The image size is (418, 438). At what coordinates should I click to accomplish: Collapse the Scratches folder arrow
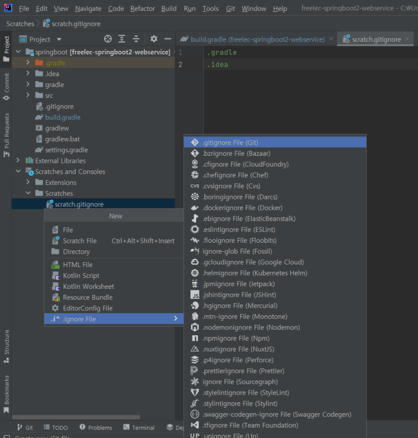click(28, 193)
